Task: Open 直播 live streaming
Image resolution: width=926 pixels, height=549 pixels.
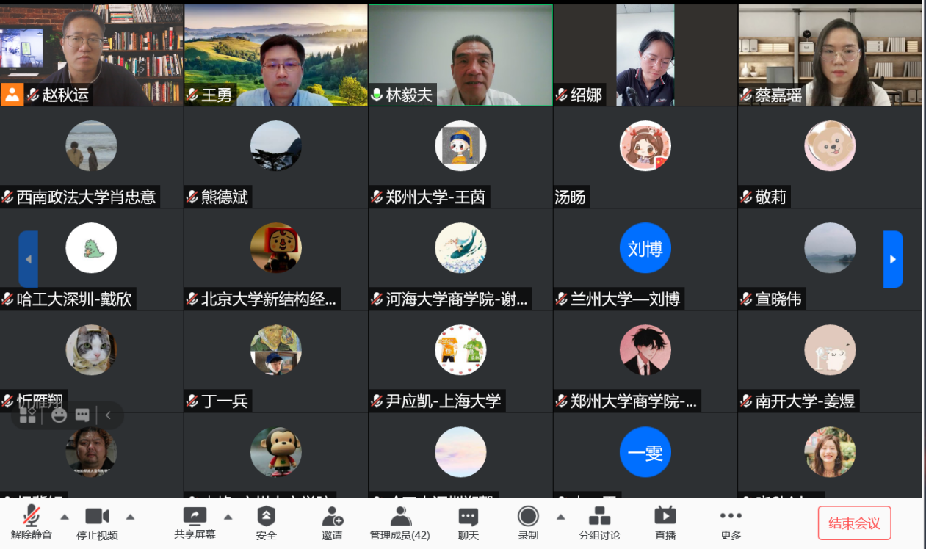Action: pos(665,523)
